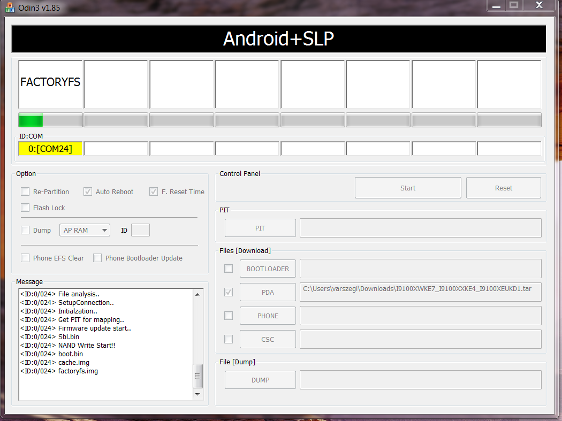Click the 'boot.bin' log line
The width and height of the screenshot is (562, 421).
click(51, 354)
